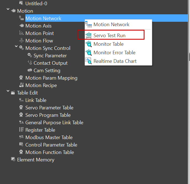Choose Servo Test Run from context menu
The width and height of the screenshot is (190, 184).
click(109, 36)
